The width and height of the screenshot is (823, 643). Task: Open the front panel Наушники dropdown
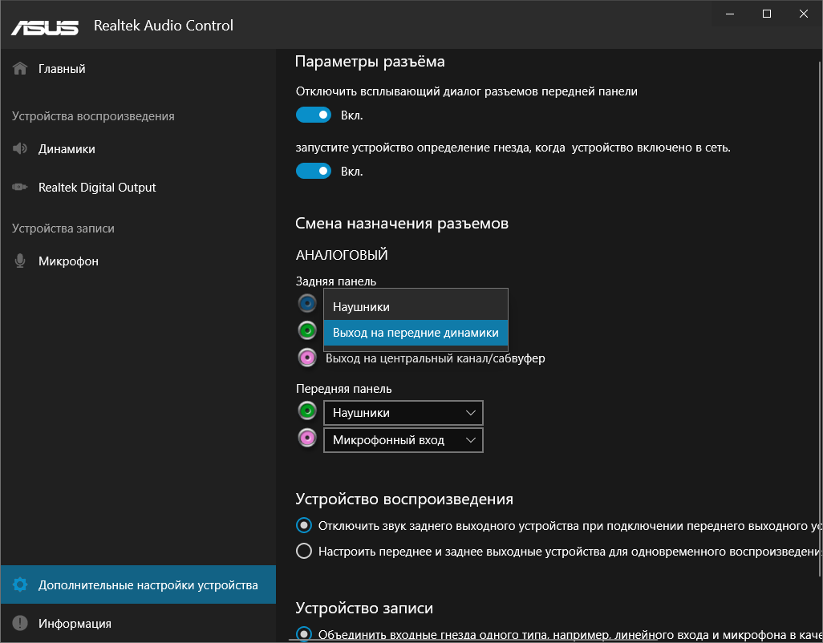pyautogui.click(x=403, y=413)
